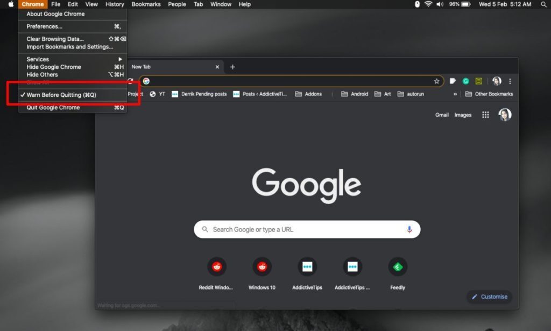
Task: Click the yellow smiley extension icon
Action: [x=478, y=81]
